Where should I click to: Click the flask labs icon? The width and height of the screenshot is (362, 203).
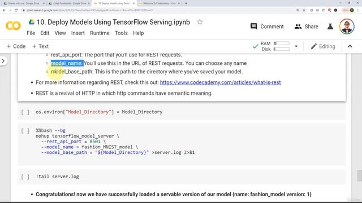330,27
